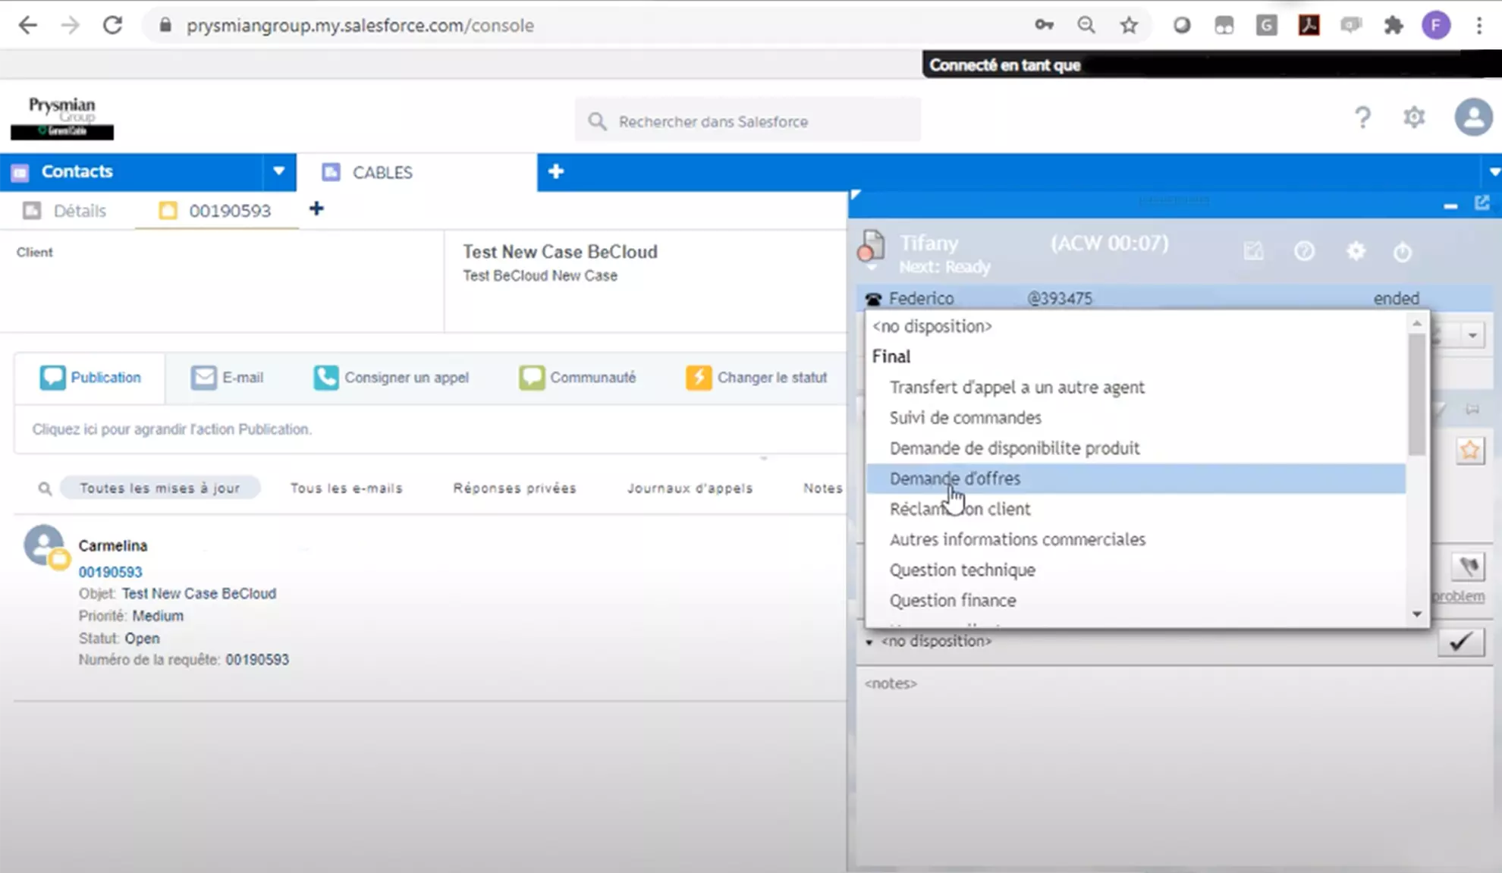The width and height of the screenshot is (1502, 873).
Task: Add a new console tab with plus icon
Action: tap(556, 171)
